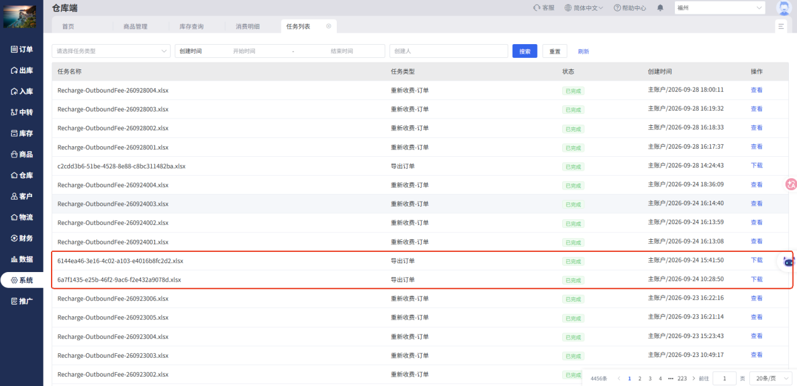Select 物流 in the sidebar
This screenshot has height=386, width=797.
coord(21,217)
